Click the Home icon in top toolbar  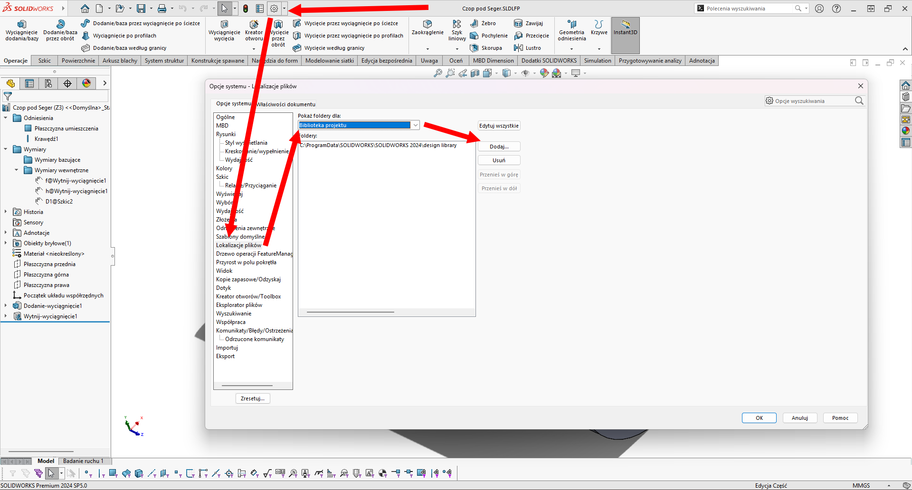point(85,9)
